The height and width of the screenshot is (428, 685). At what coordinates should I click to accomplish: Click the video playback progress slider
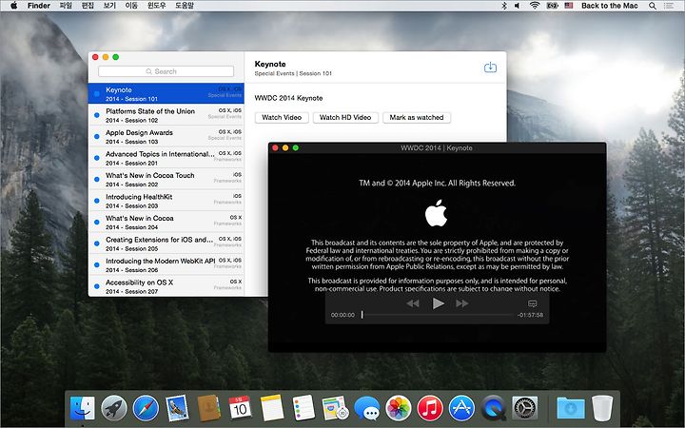coord(438,315)
